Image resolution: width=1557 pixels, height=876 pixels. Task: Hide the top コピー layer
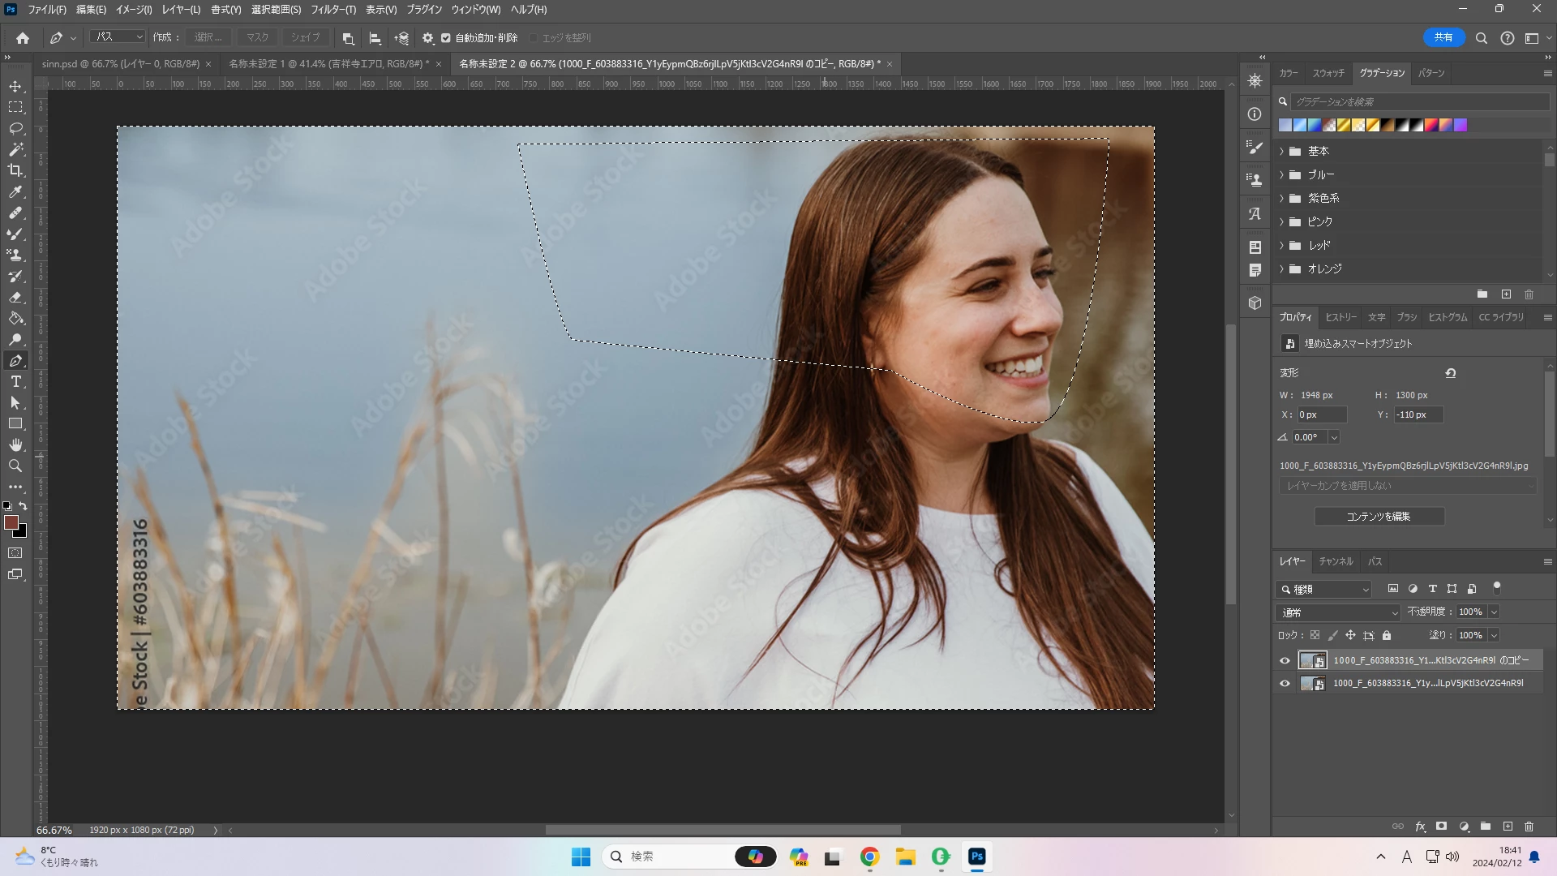tap(1285, 660)
